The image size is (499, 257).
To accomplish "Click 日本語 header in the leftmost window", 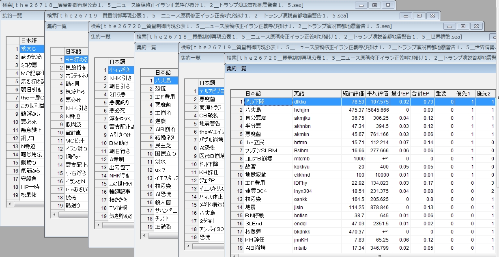I will (32, 41).
